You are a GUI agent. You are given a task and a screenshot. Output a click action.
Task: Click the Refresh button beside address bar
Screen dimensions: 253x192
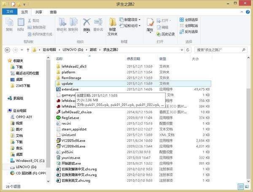coord(188,50)
